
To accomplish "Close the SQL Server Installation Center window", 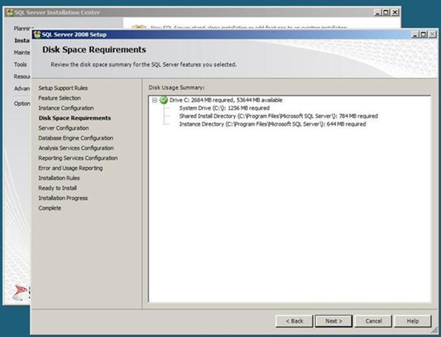I will pos(395,12).
